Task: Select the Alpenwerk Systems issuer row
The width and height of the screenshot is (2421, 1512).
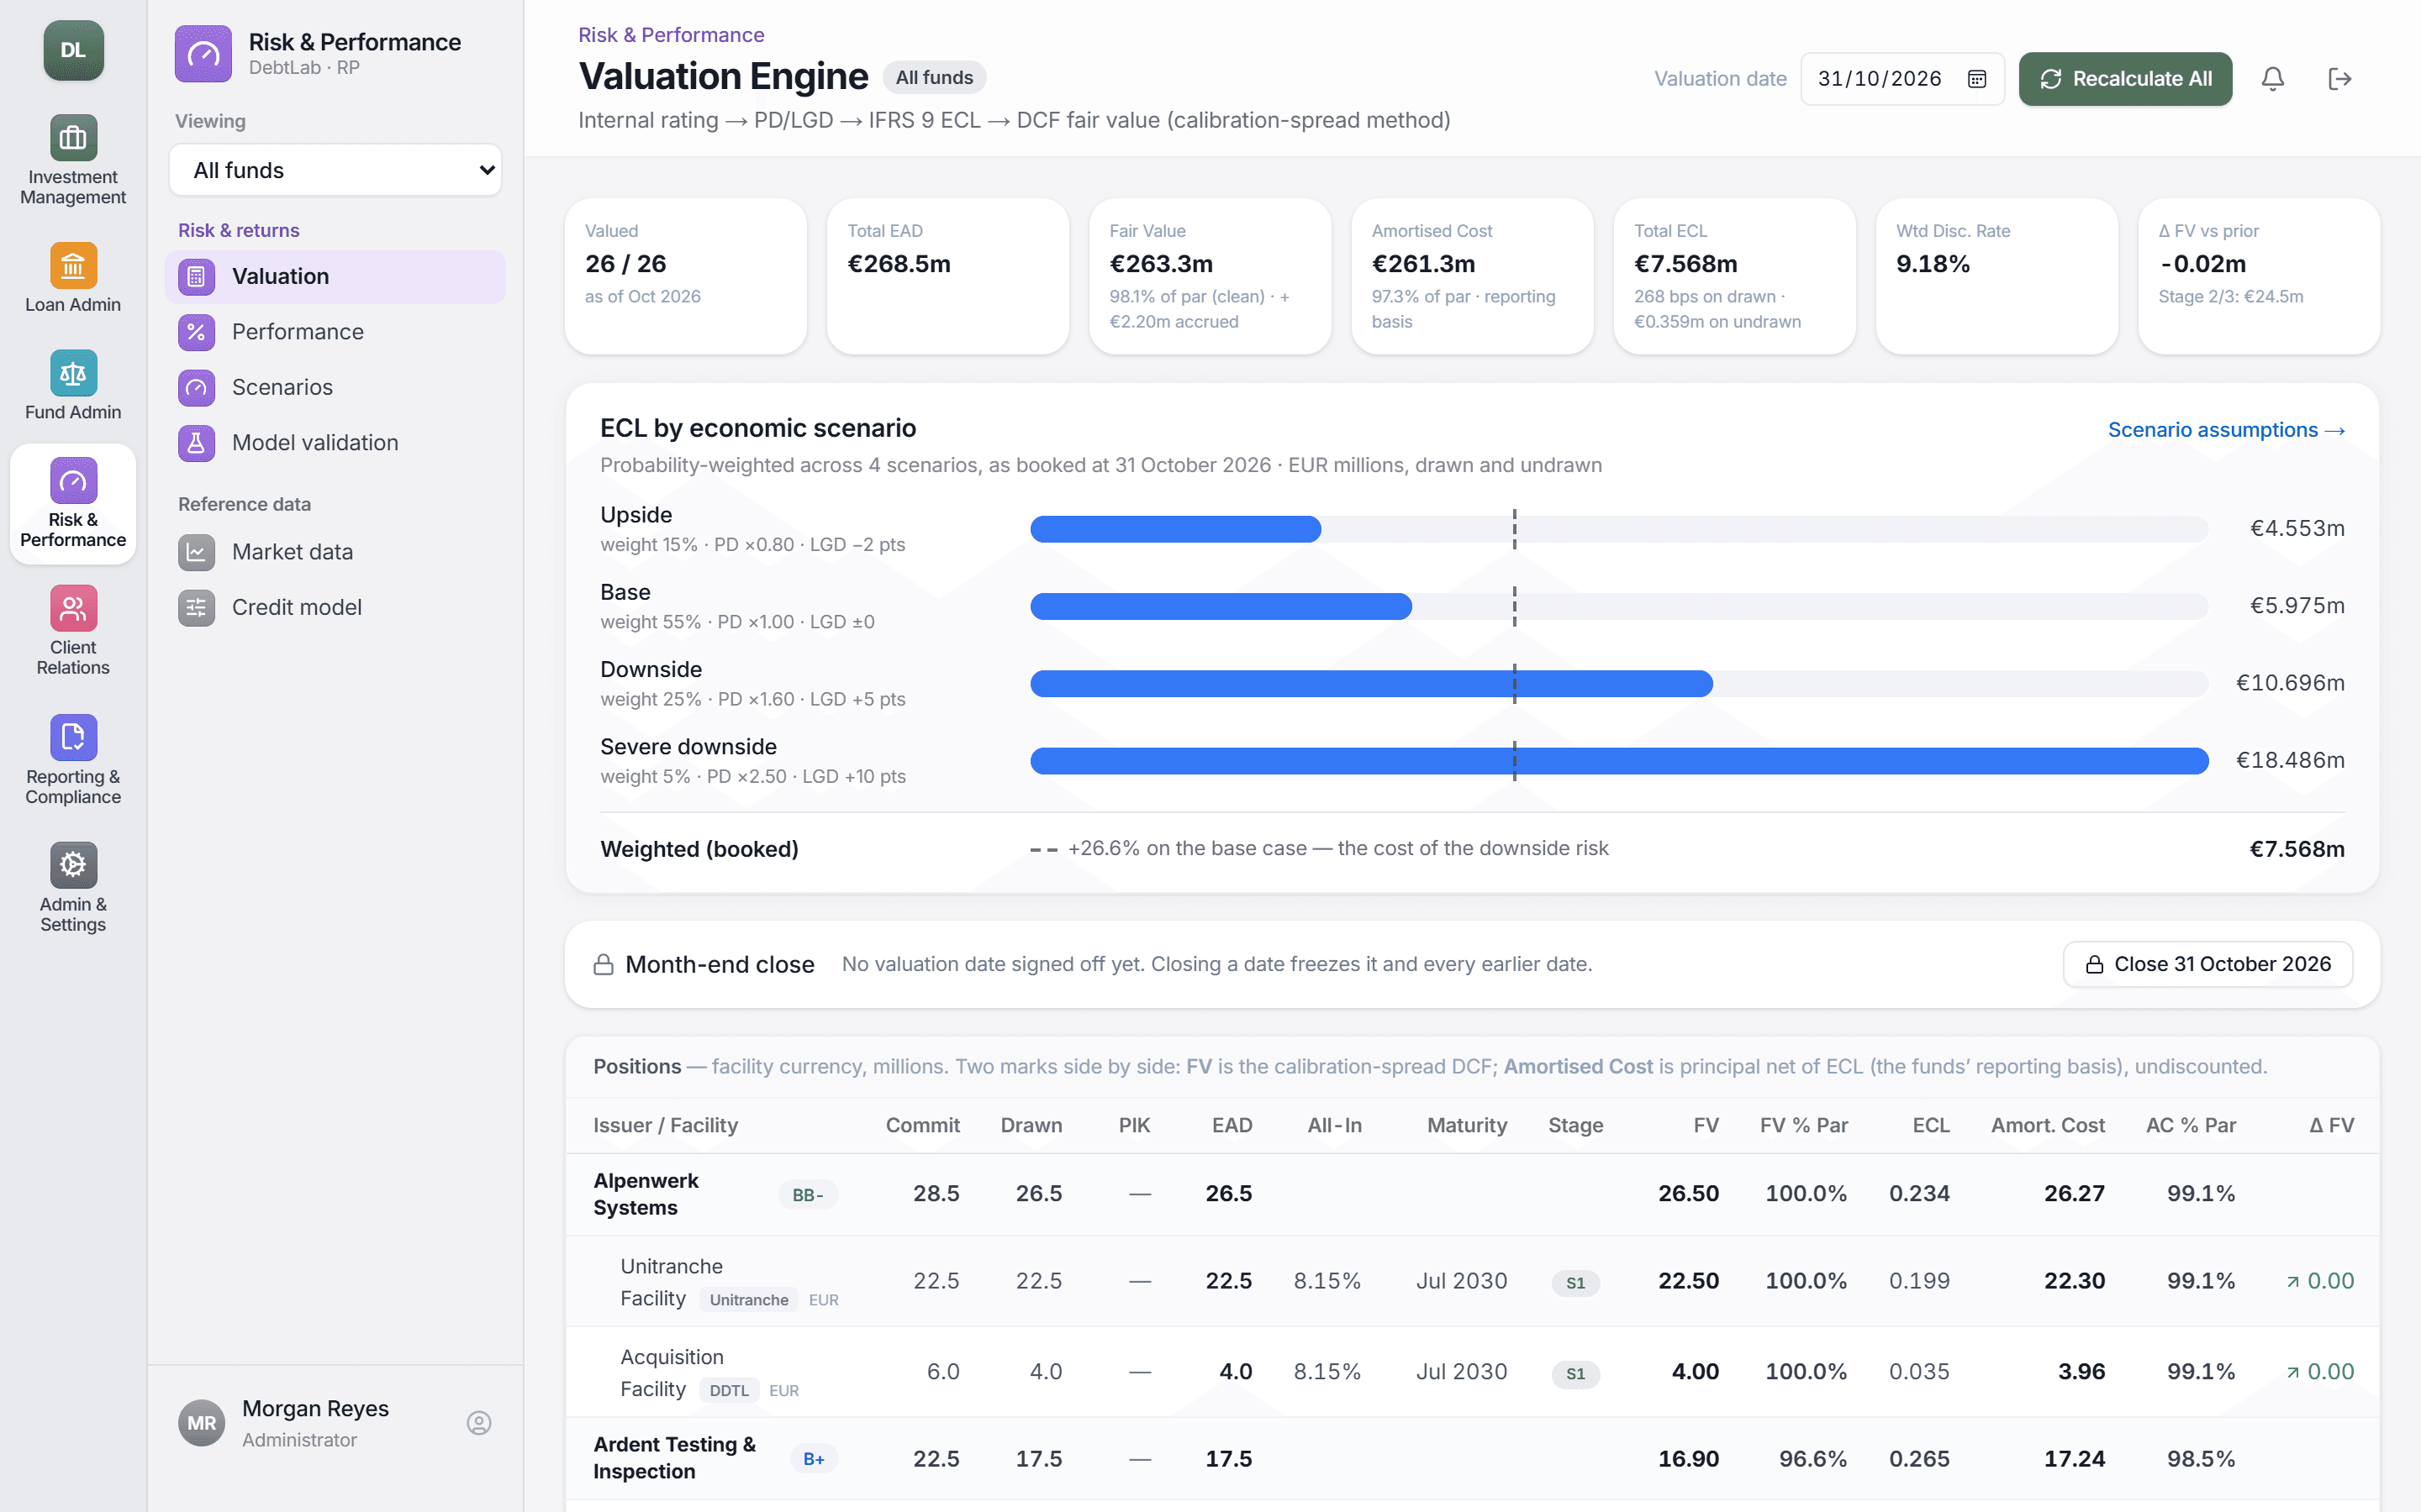Action: pyautogui.click(x=1472, y=1194)
